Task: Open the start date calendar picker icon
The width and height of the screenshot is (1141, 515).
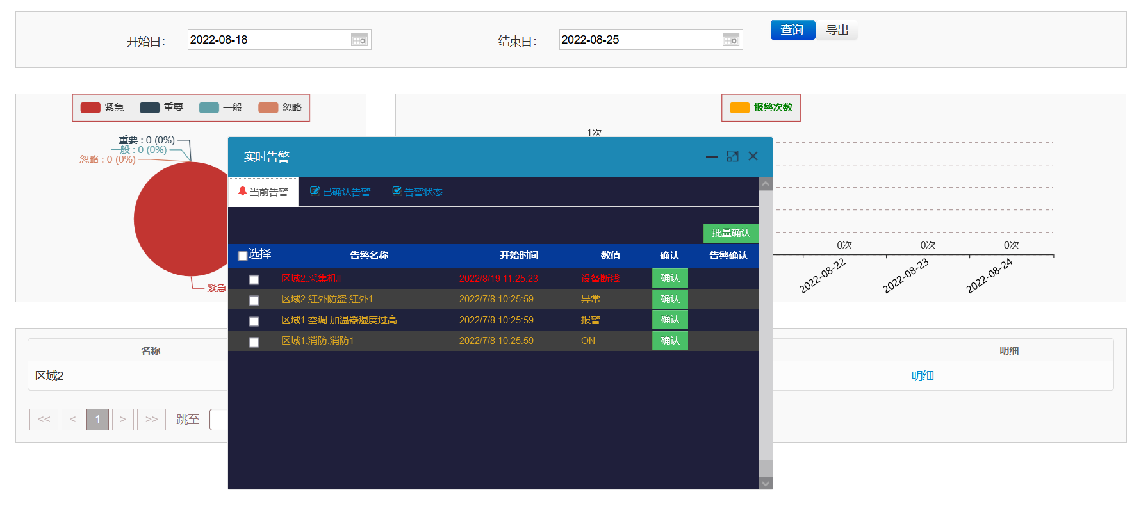Action: [359, 40]
